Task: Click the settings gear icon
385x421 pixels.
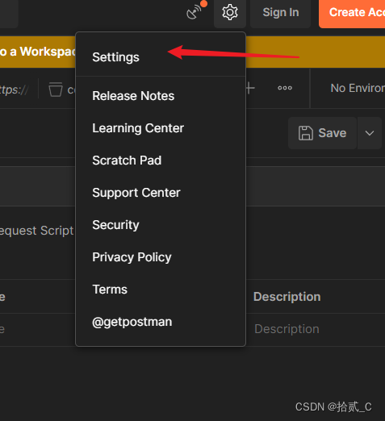Action: point(230,12)
